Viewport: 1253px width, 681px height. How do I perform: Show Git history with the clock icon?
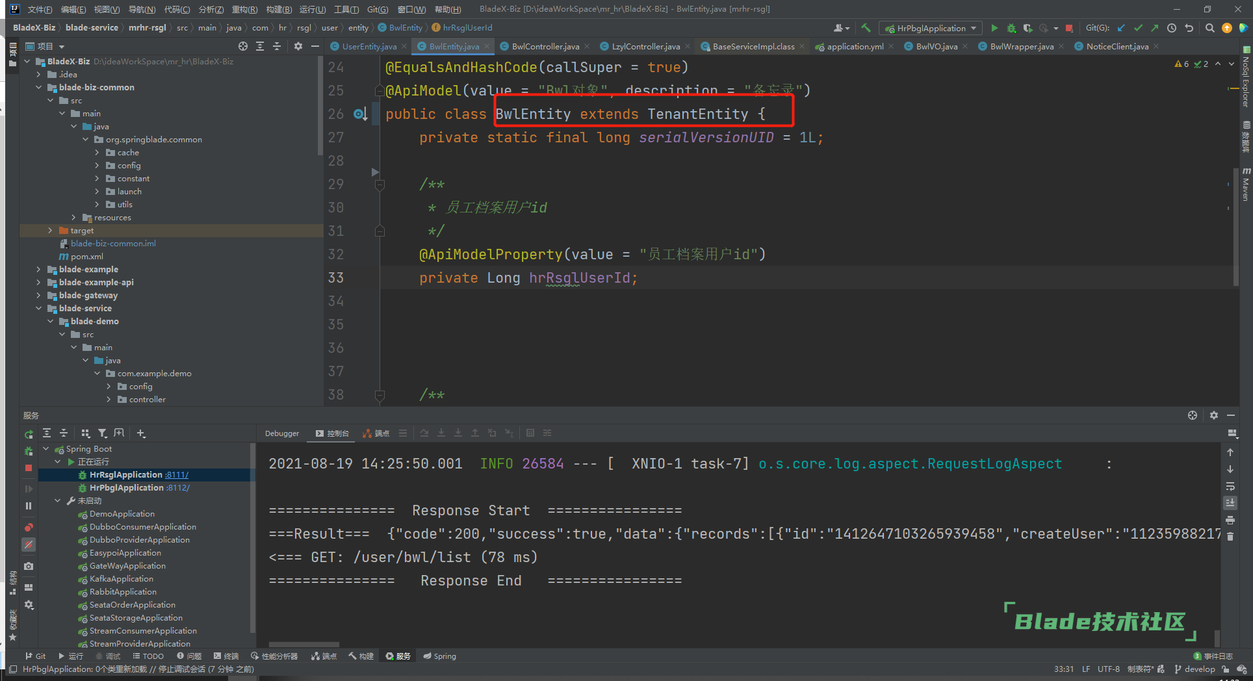[1172, 28]
